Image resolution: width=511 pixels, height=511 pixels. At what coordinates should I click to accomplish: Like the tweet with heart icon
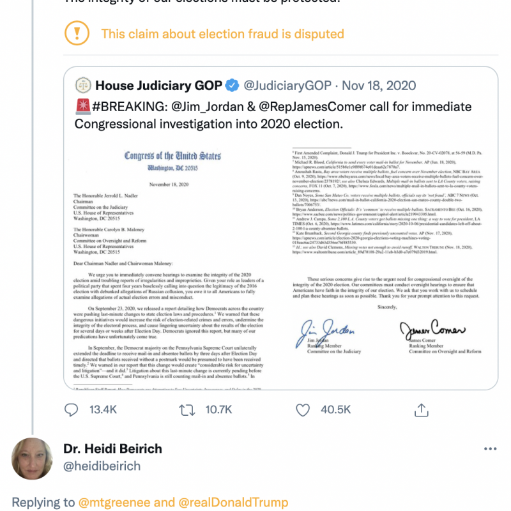click(x=303, y=409)
